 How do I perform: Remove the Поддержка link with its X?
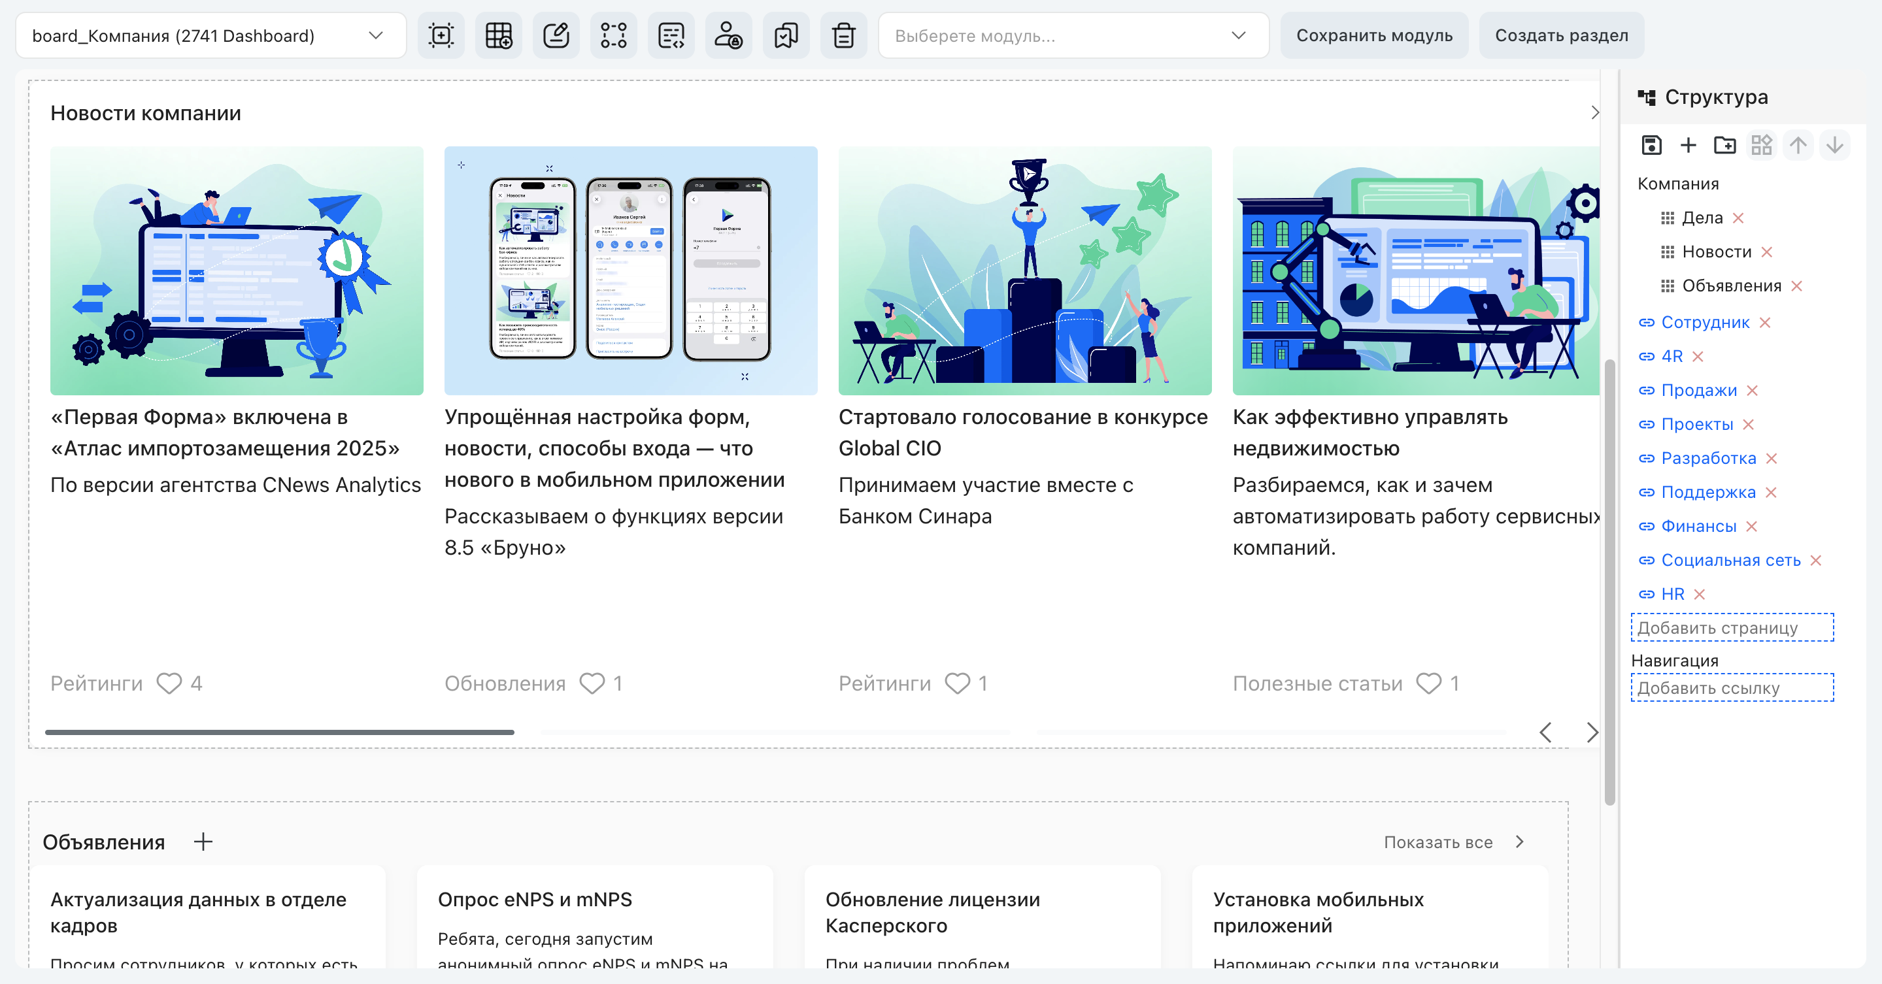click(1771, 493)
